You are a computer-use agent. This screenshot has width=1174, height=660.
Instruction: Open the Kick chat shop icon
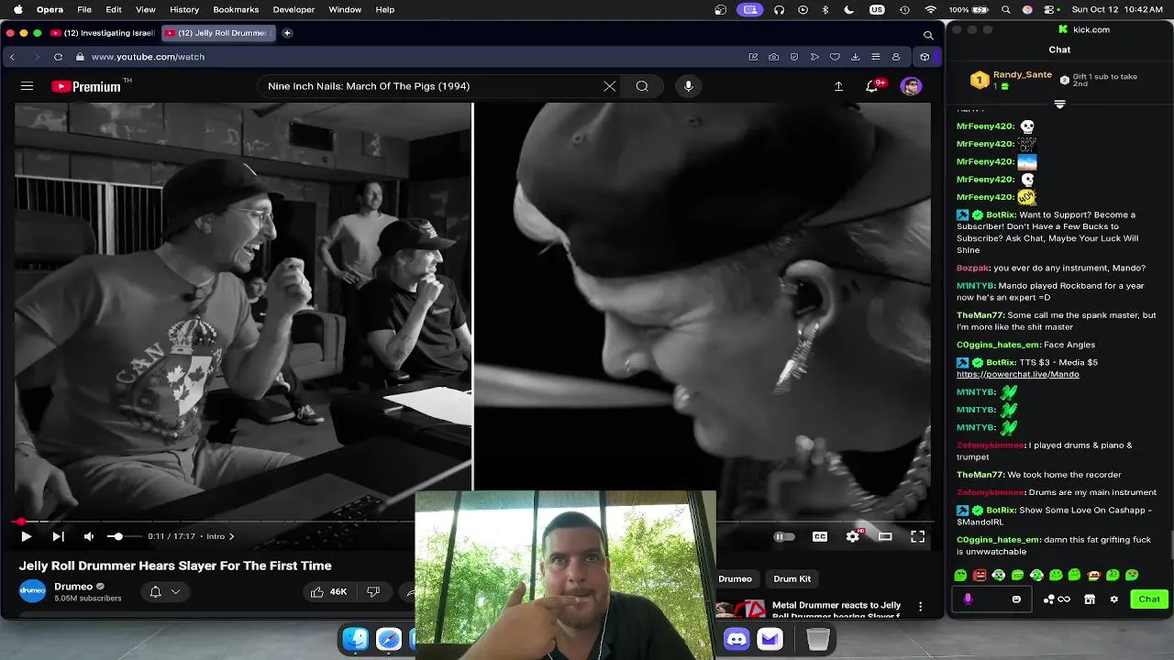click(1090, 599)
